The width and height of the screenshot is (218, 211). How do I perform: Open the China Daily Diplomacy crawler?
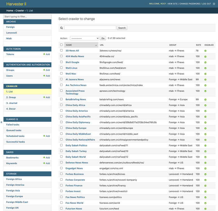point(78,122)
